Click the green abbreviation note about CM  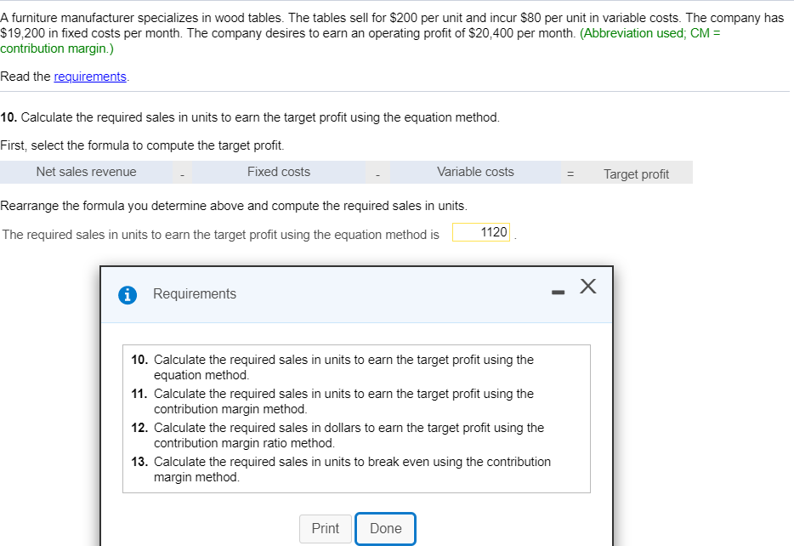coord(360,41)
